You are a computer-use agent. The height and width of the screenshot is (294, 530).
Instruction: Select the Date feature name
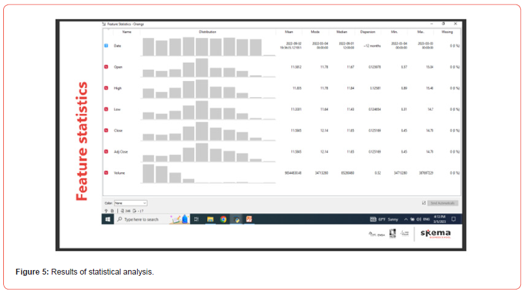[117, 46]
